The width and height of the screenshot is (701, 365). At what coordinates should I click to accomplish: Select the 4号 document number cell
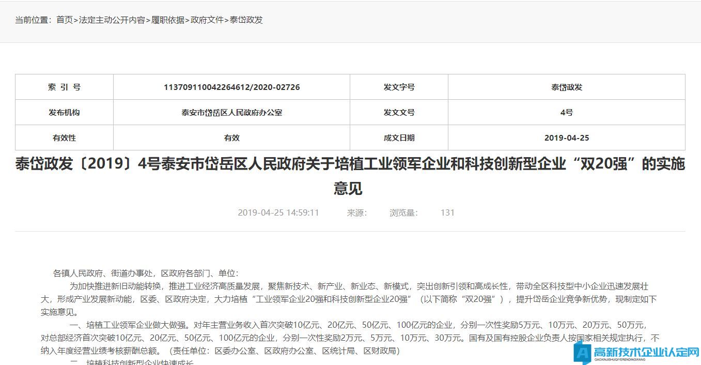[566, 113]
